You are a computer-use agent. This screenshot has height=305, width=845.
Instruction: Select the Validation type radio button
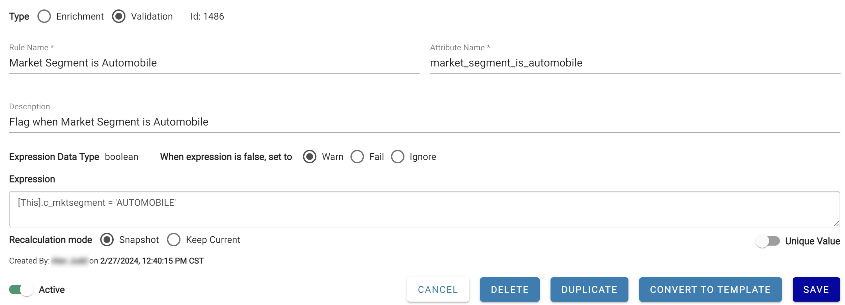point(119,16)
